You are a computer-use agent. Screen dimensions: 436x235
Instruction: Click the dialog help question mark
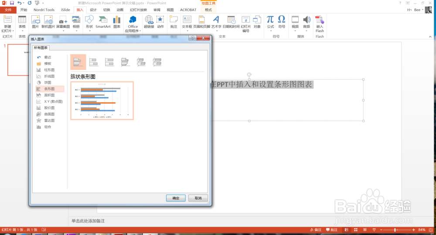point(192,38)
